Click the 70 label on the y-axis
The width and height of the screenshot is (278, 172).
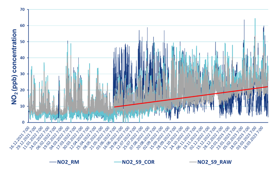click(x=22, y=10)
